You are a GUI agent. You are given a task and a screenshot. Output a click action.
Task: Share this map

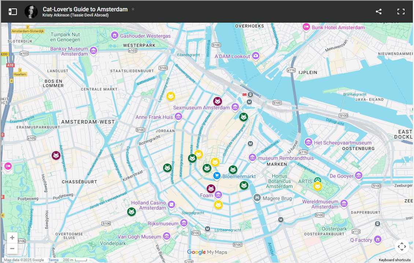(x=378, y=12)
